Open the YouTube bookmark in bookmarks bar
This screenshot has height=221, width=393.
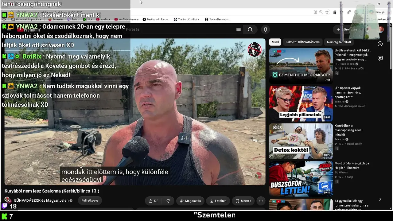103,19
